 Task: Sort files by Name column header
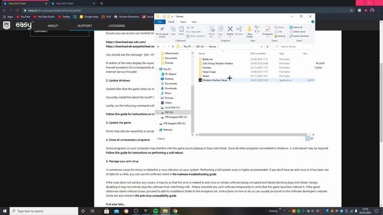point(202,54)
